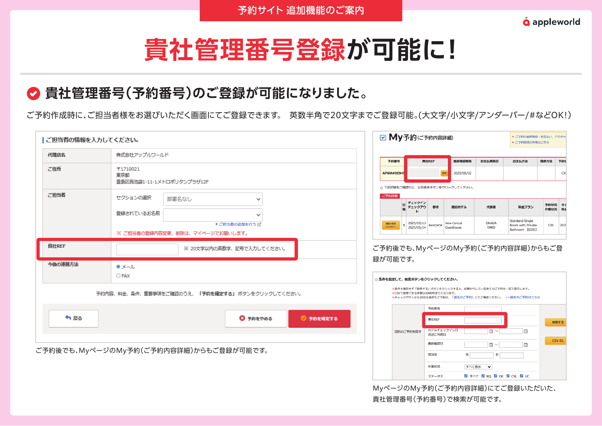Click the 更新 button beside the 貴社REF cell

pos(444,173)
